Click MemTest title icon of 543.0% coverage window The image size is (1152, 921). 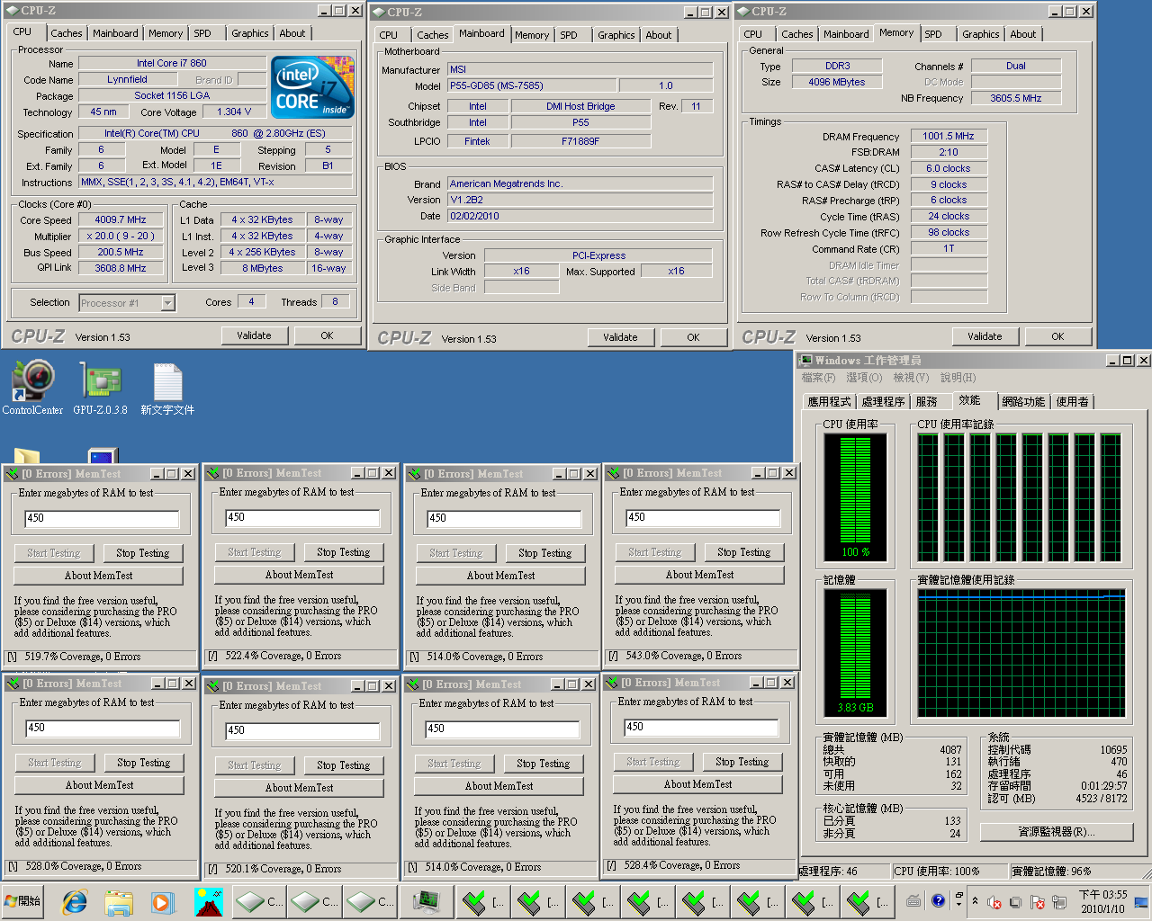[613, 473]
